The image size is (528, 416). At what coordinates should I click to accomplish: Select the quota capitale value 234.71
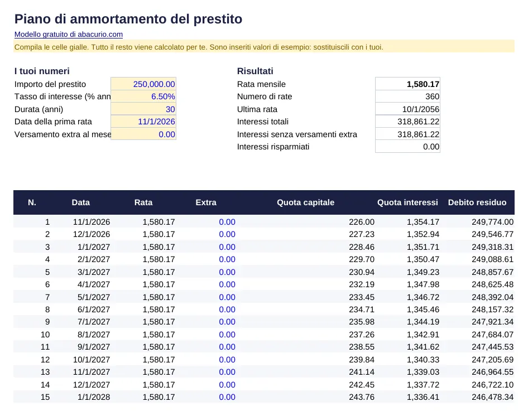click(362, 309)
